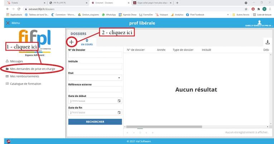Bookmark page with the star icon
Image resolution: width=274 pixels, height=144 pixels.
[x=246, y=9]
